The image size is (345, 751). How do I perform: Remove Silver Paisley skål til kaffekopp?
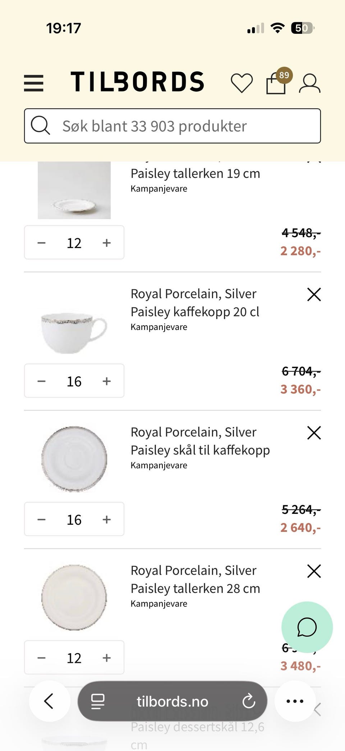pyautogui.click(x=314, y=433)
